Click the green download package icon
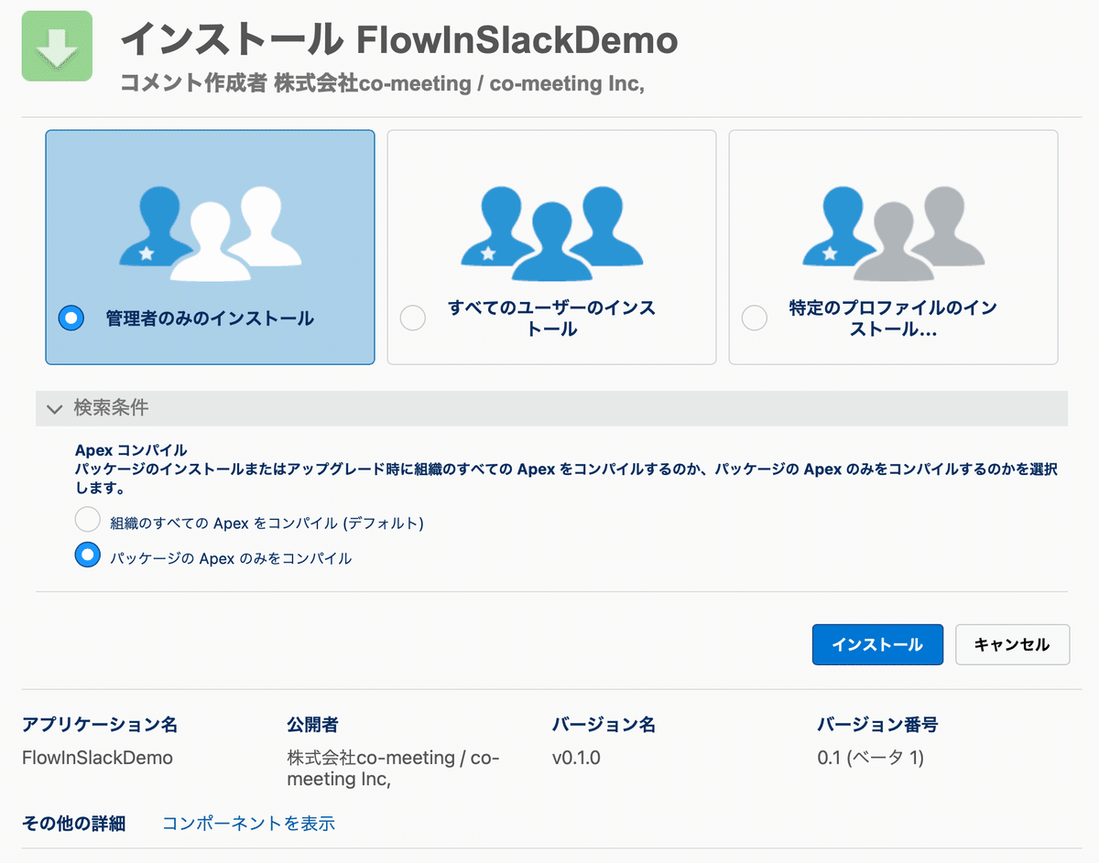Viewport: 1099px width, 863px height. [x=57, y=46]
